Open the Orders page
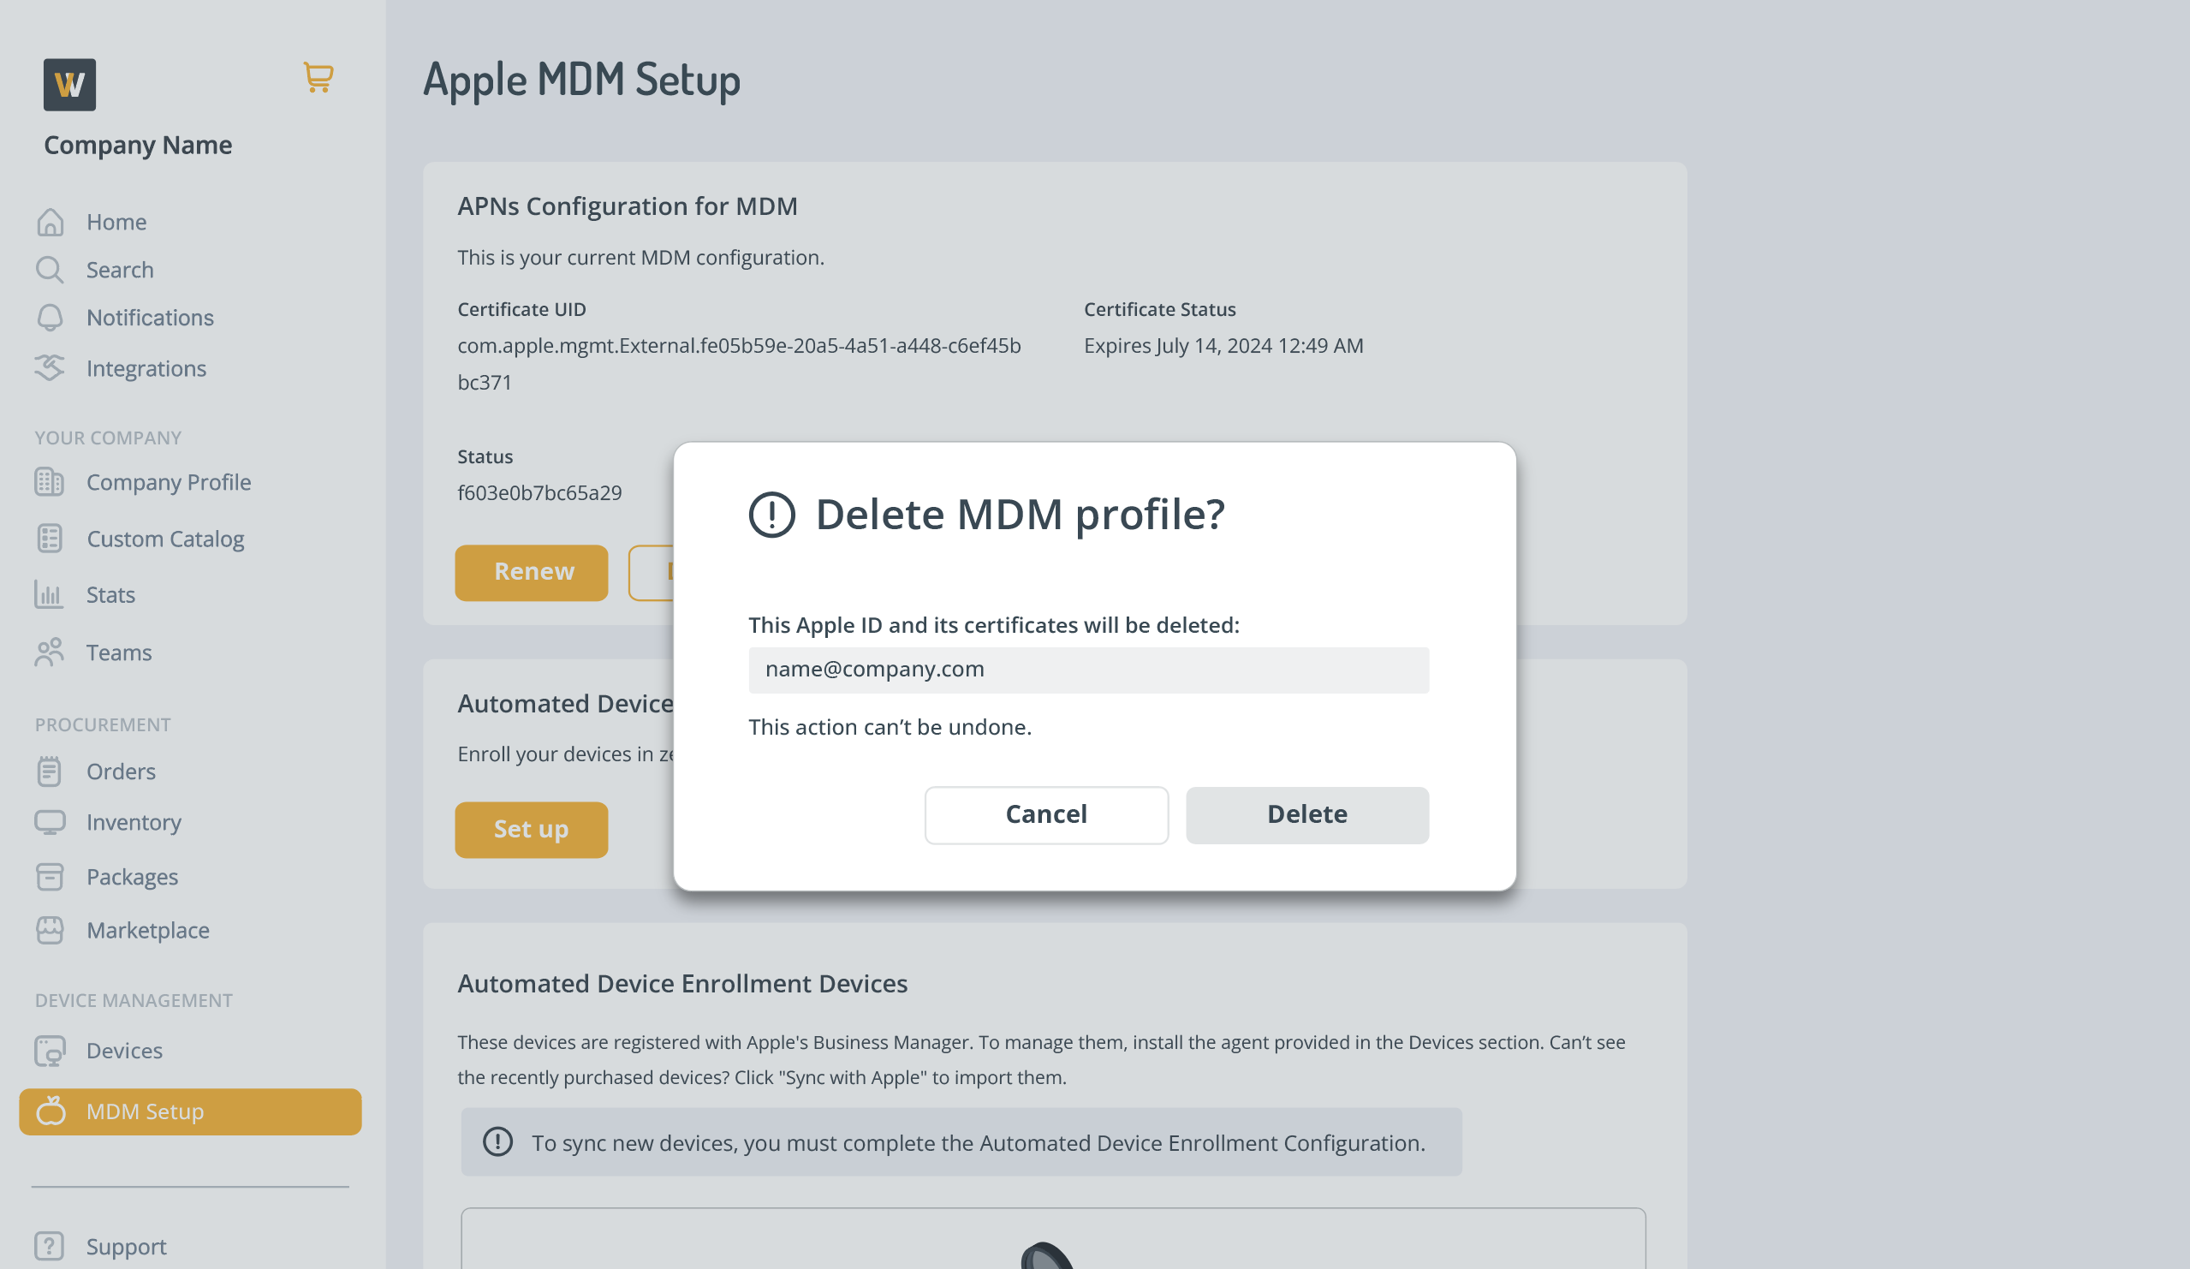The width and height of the screenshot is (2190, 1269). tap(121, 772)
